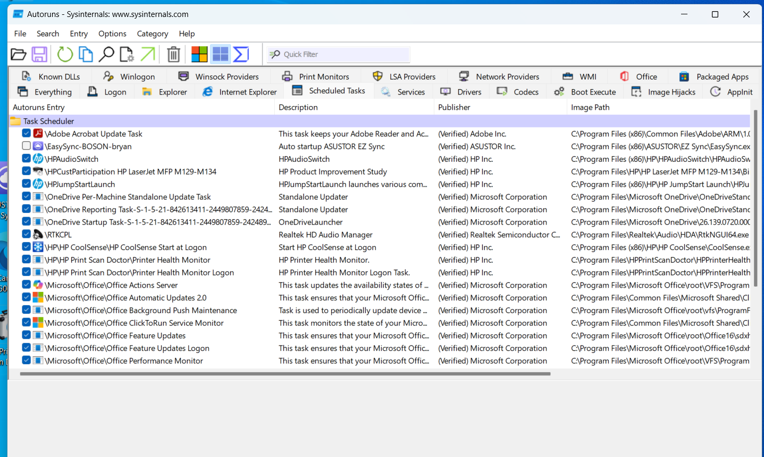Viewport: 764px width, 457px height.
Task: Click the blue Sigma toolbar icon
Action: pyautogui.click(x=241, y=54)
